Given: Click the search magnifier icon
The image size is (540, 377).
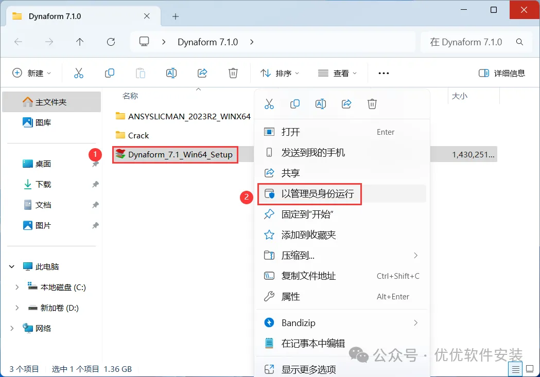Looking at the screenshot, I should tap(520, 42).
